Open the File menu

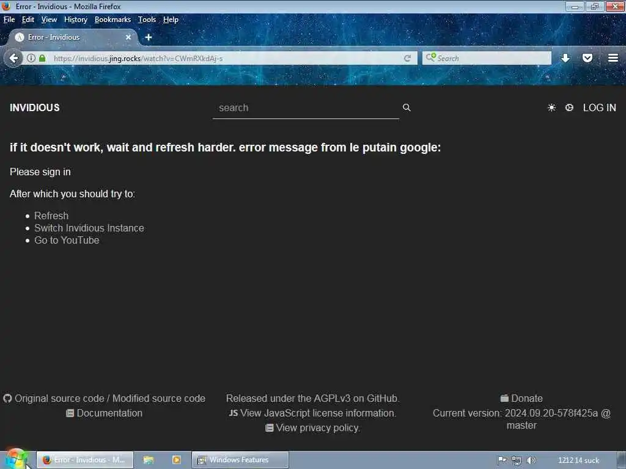(9, 20)
